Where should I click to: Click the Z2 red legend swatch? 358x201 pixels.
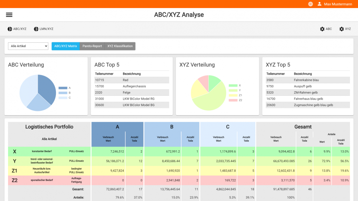point(233,100)
